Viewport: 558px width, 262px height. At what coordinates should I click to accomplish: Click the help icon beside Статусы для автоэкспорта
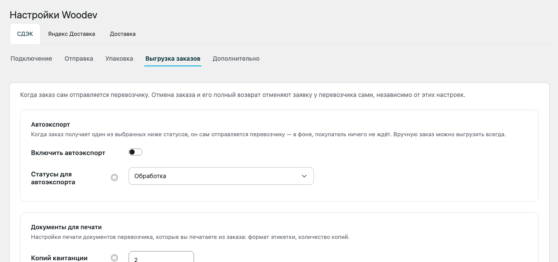pos(114,178)
